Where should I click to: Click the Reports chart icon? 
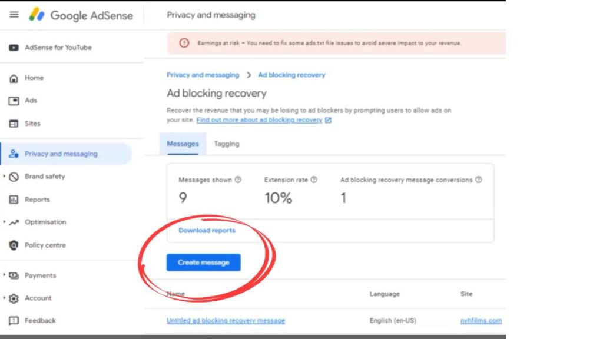click(14, 200)
